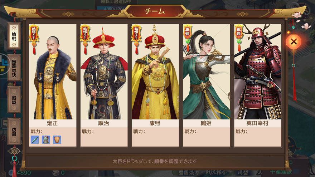
Task: Select the 論戦 tab
Action: coord(14,36)
